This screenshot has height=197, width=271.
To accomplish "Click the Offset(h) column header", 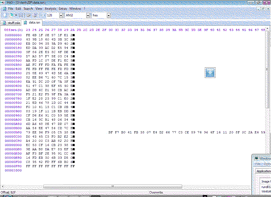I will (x=13, y=30).
